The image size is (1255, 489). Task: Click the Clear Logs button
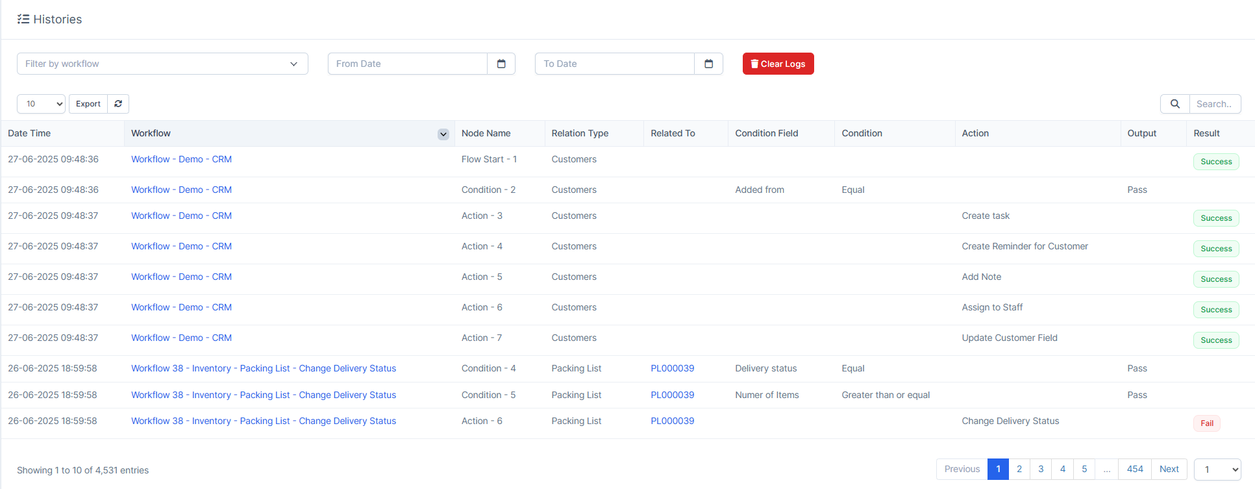(778, 64)
